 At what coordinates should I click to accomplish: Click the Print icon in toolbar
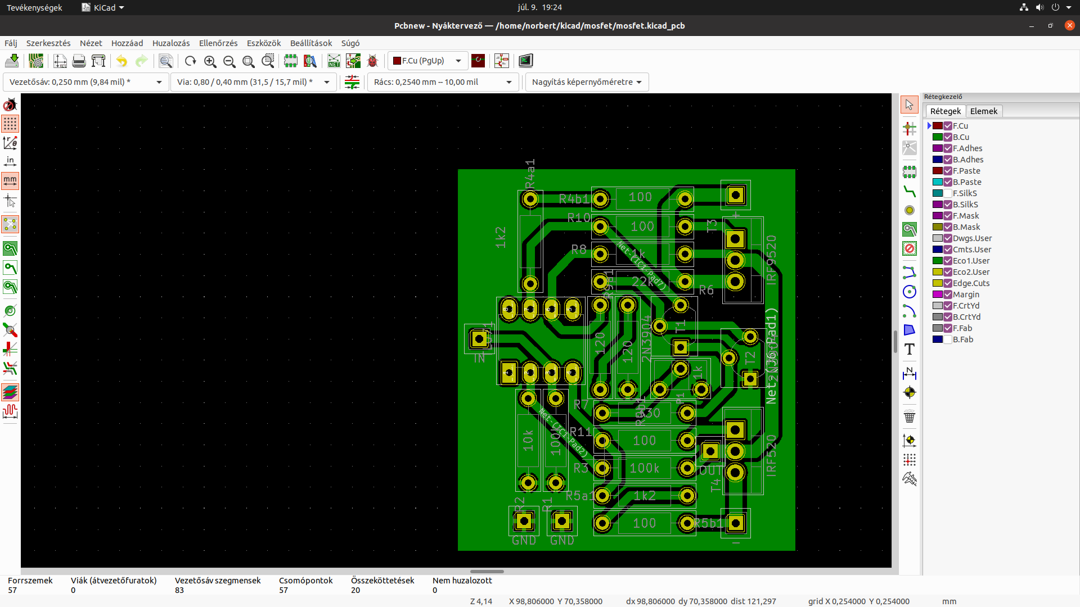tap(79, 61)
